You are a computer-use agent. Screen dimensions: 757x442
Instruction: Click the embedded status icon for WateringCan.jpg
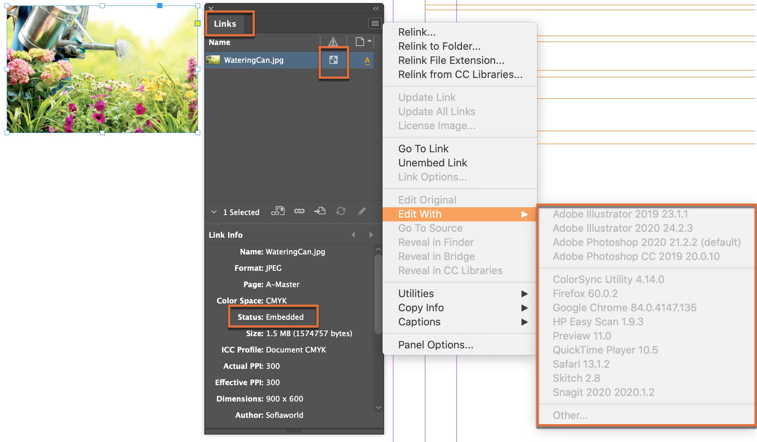point(334,60)
